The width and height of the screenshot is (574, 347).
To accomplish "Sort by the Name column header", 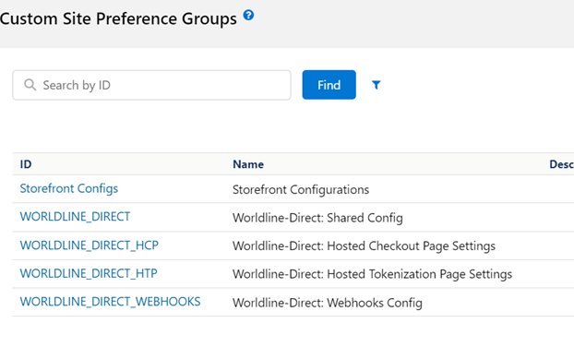I will point(248,164).
